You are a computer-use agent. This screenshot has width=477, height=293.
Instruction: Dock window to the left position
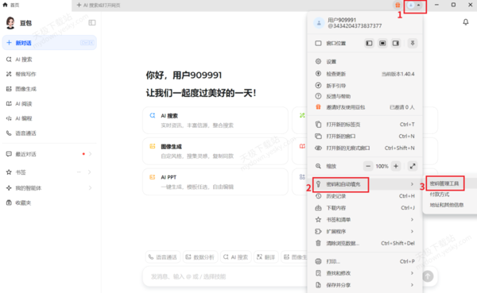pos(369,43)
